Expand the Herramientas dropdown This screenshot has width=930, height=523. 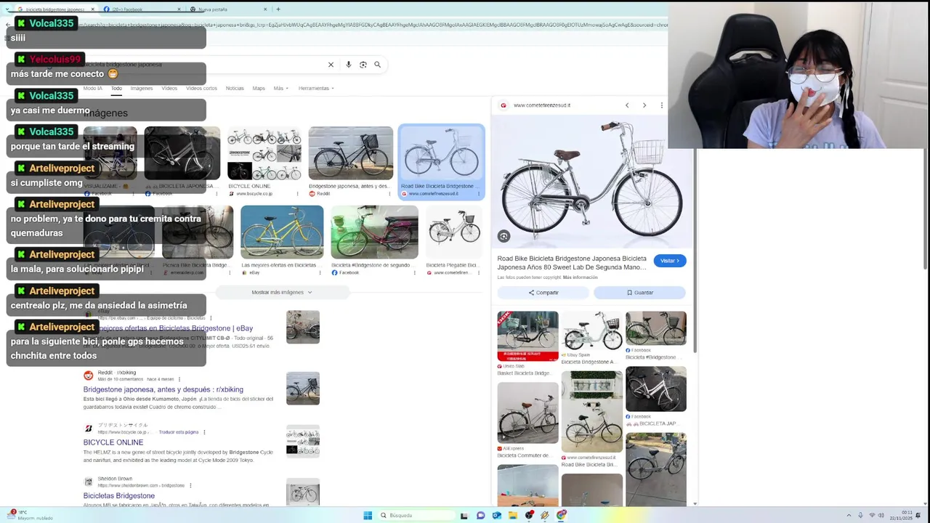click(316, 88)
